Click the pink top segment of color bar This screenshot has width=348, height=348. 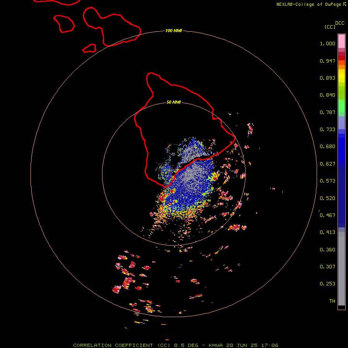pos(341,41)
